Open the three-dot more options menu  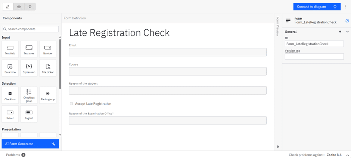[346, 7]
